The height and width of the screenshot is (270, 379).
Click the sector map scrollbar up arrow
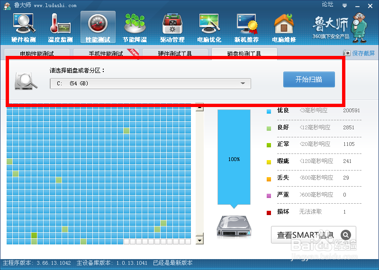point(199,108)
